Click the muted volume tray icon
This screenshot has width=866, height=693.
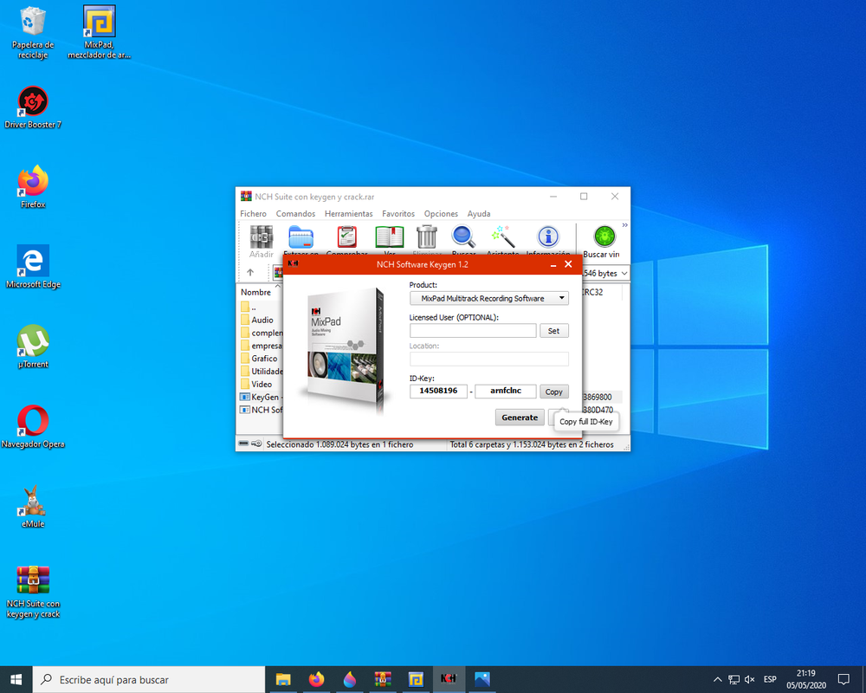pos(750,679)
